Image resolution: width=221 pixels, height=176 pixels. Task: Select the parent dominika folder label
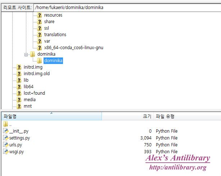(x=46, y=54)
